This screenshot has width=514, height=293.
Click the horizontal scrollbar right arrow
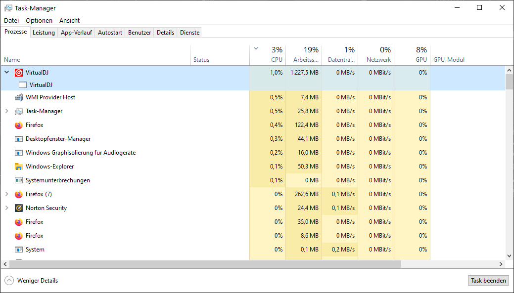(x=501, y=264)
